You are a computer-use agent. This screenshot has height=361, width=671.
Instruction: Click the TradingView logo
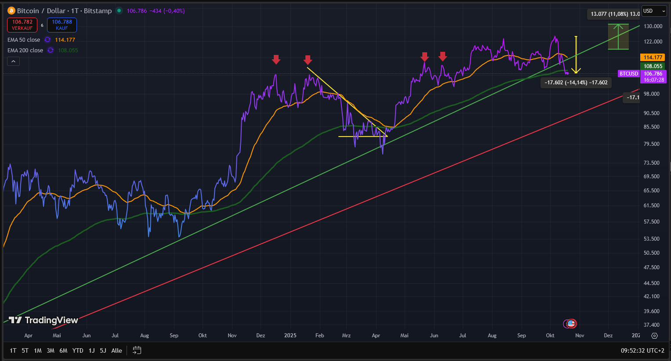pos(44,320)
